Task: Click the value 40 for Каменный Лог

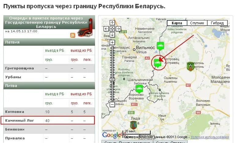Action: coord(47,120)
